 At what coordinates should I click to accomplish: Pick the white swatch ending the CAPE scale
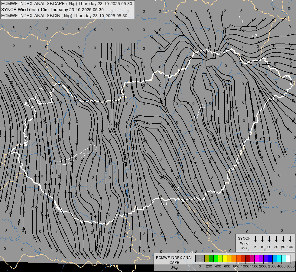click(x=289, y=258)
